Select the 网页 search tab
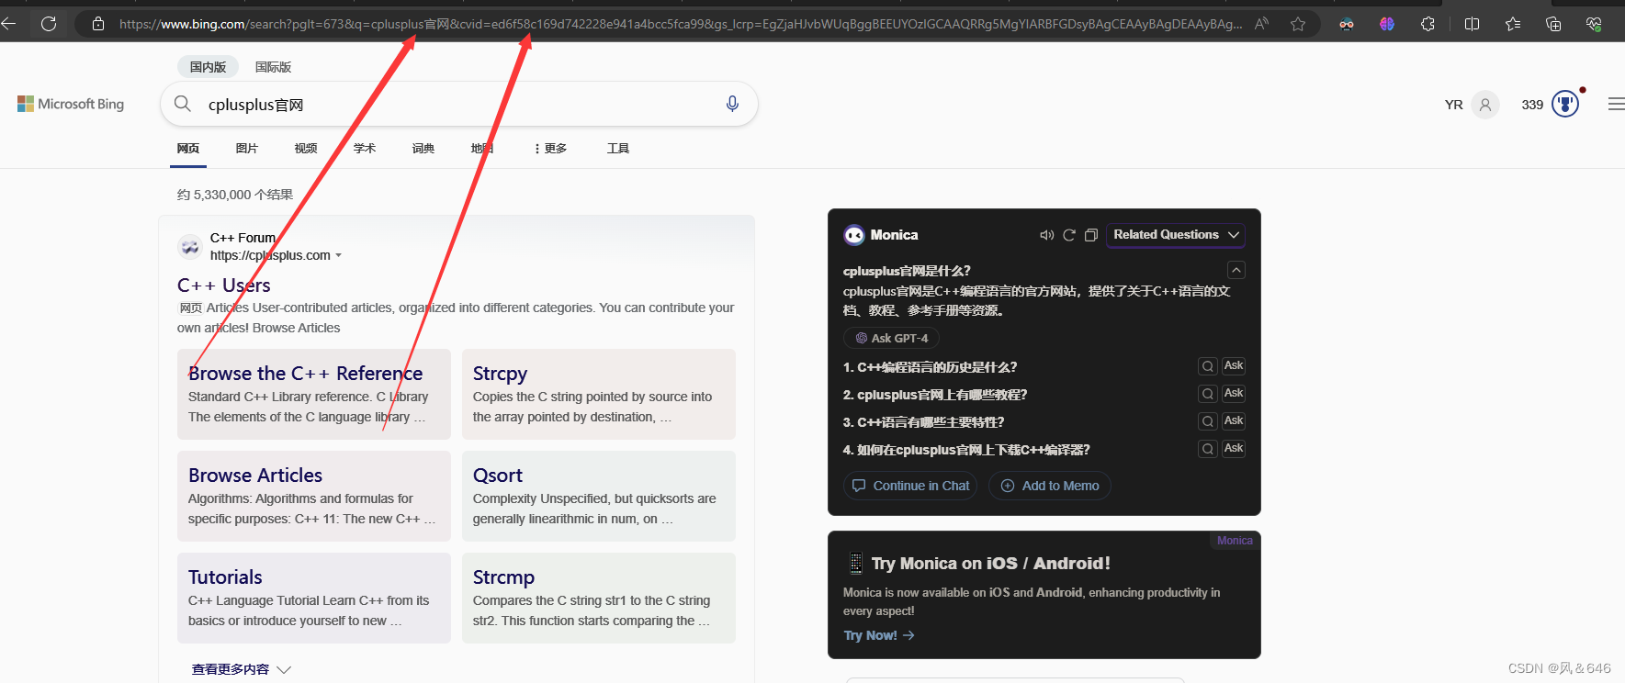Screen dimensions: 1625x683 click(x=188, y=148)
